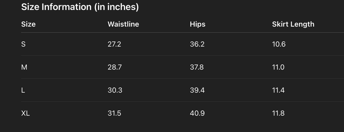Click waistline value 31.5
Screen dimensions: 344x132
pyautogui.click(x=114, y=113)
